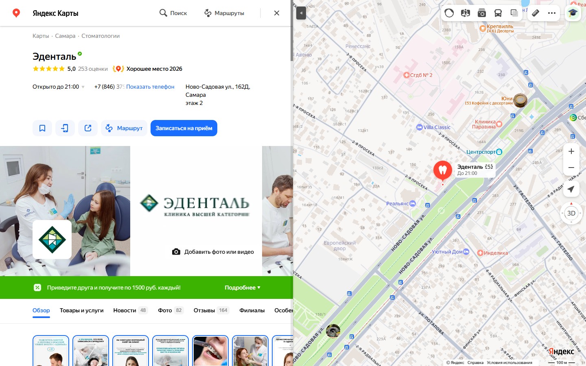Open the traffic layer icon

[449, 13]
